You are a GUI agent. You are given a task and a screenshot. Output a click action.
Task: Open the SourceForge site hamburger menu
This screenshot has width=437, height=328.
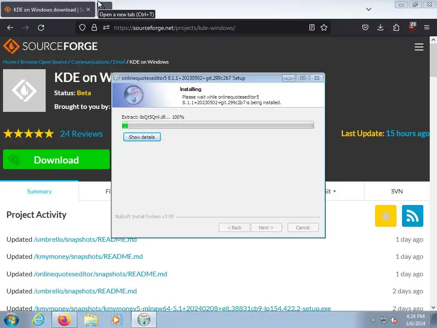point(419,47)
